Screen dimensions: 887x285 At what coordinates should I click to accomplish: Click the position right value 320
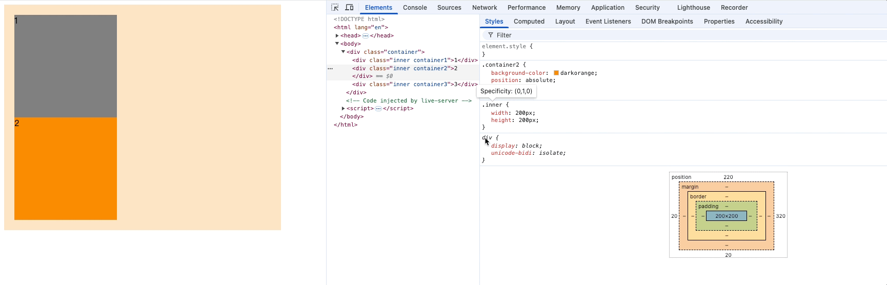click(x=780, y=216)
